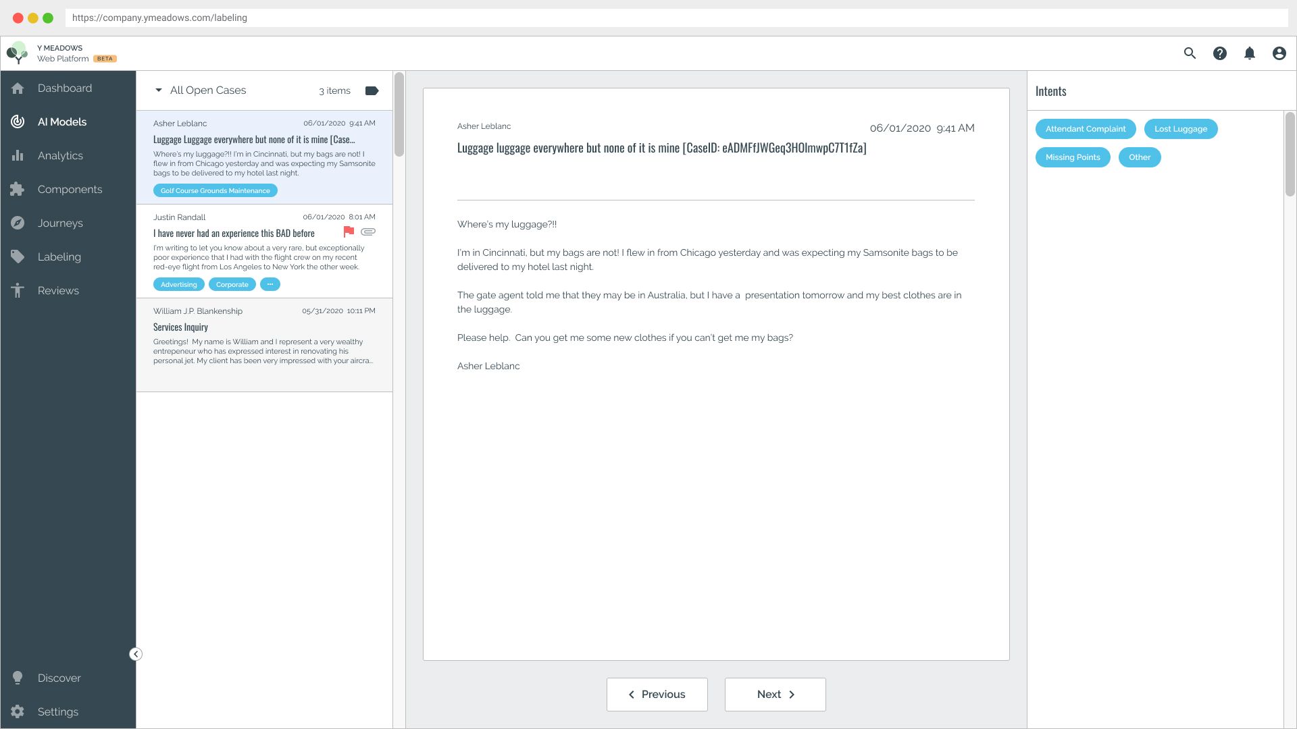Toggle the Missing Points intent chip
This screenshot has width=1297, height=729.
[x=1072, y=157]
